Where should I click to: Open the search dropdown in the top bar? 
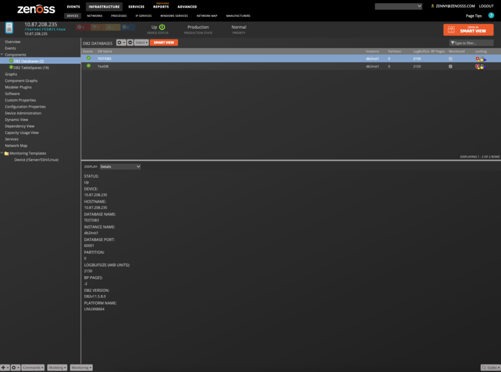pyautogui.click(x=398, y=6)
